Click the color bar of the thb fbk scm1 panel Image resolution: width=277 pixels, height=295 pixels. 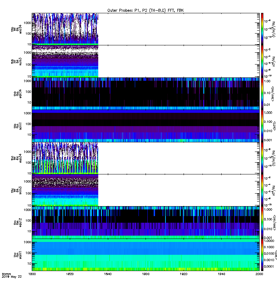click(x=262, y=126)
